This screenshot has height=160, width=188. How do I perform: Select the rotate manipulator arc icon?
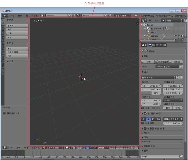pyautogui.click(x=91, y=148)
